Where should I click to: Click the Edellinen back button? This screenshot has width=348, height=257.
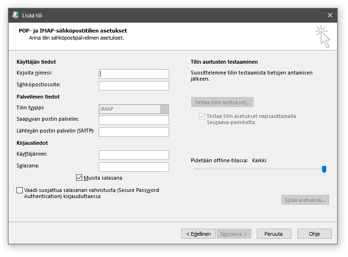(198, 234)
